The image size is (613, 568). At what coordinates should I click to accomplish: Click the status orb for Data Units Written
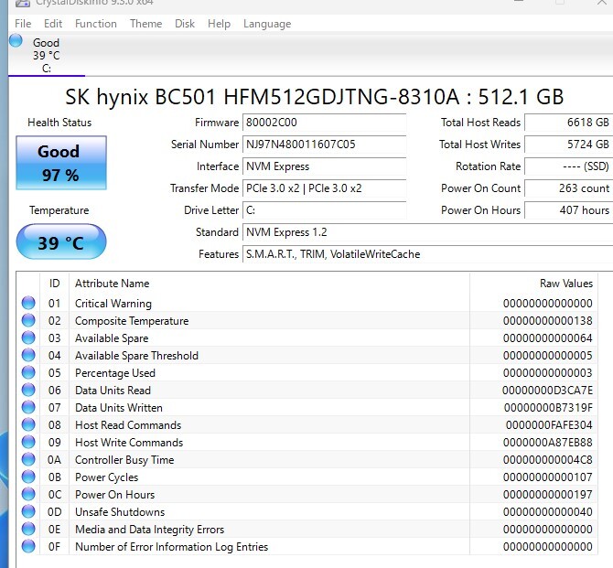[x=28, y=408]
